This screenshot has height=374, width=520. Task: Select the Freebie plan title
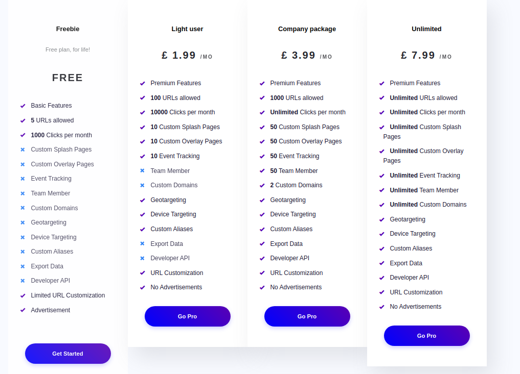pyautogui.click(x=67, y=29)
